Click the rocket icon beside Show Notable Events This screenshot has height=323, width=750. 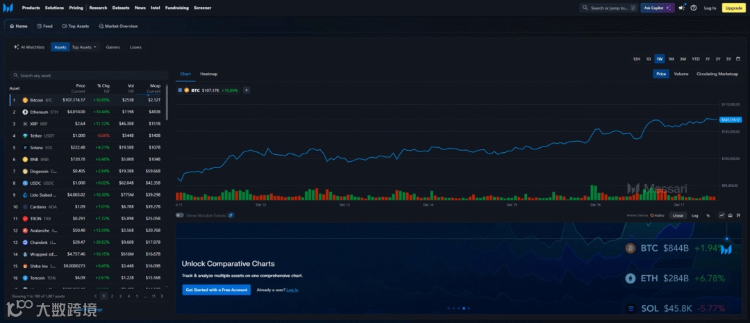click(231, 215)
